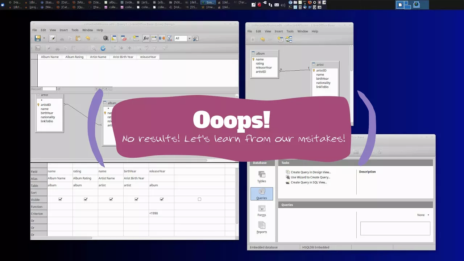Click the <1990 criterion cell
The image size is (464, 261).
[x=161, y=214]
